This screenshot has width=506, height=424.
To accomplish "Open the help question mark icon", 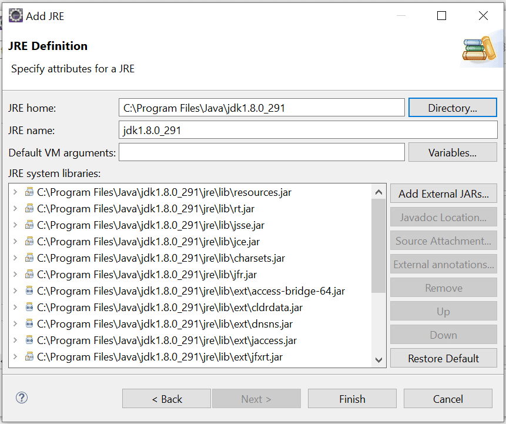I will point(21,398).
